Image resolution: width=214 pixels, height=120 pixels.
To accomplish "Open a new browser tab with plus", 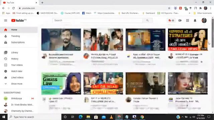I will click(42, 3).
